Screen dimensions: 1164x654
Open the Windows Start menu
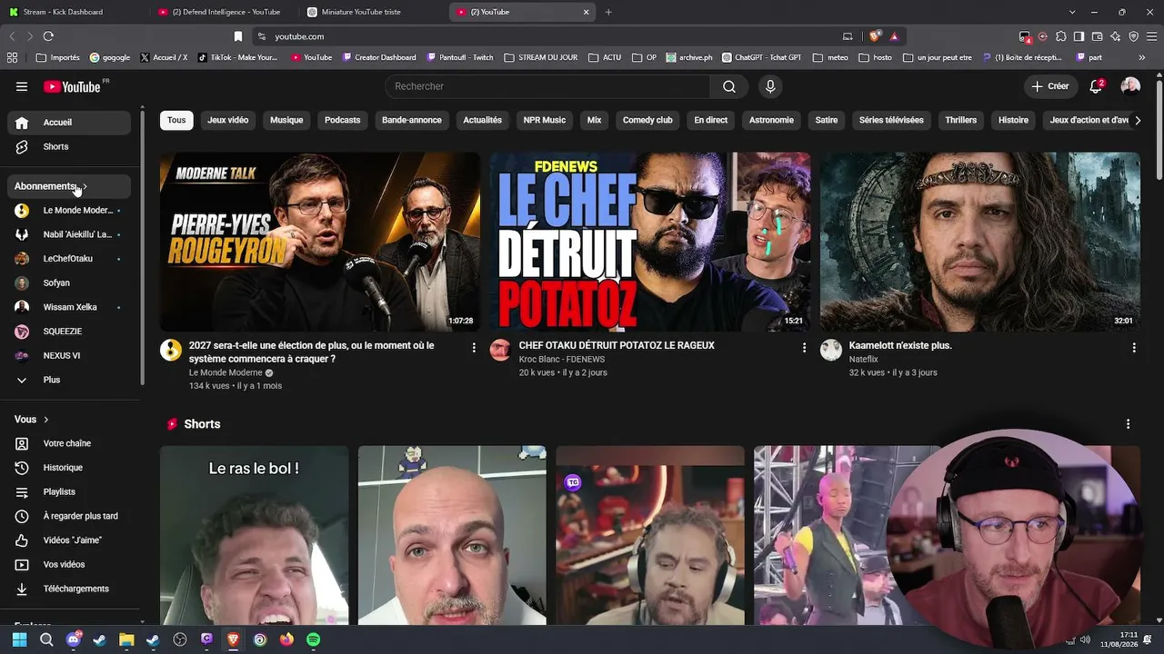click(20, 639)
